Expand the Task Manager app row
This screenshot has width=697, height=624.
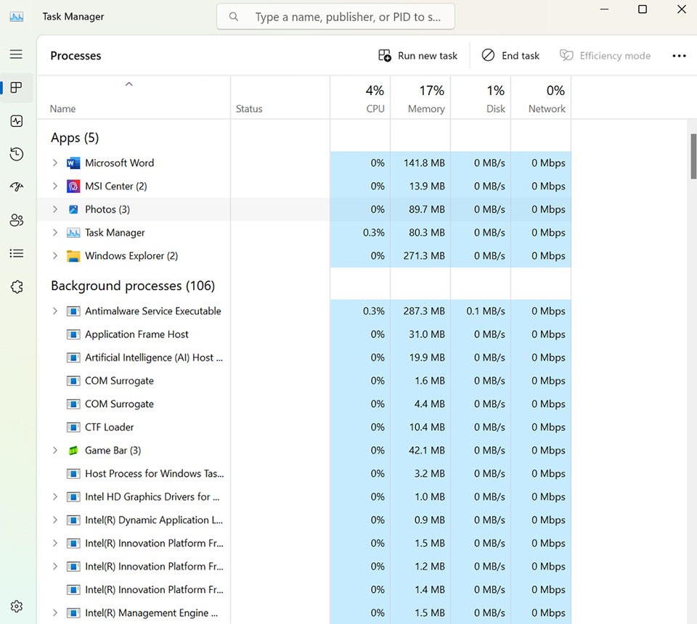point(54,233)
